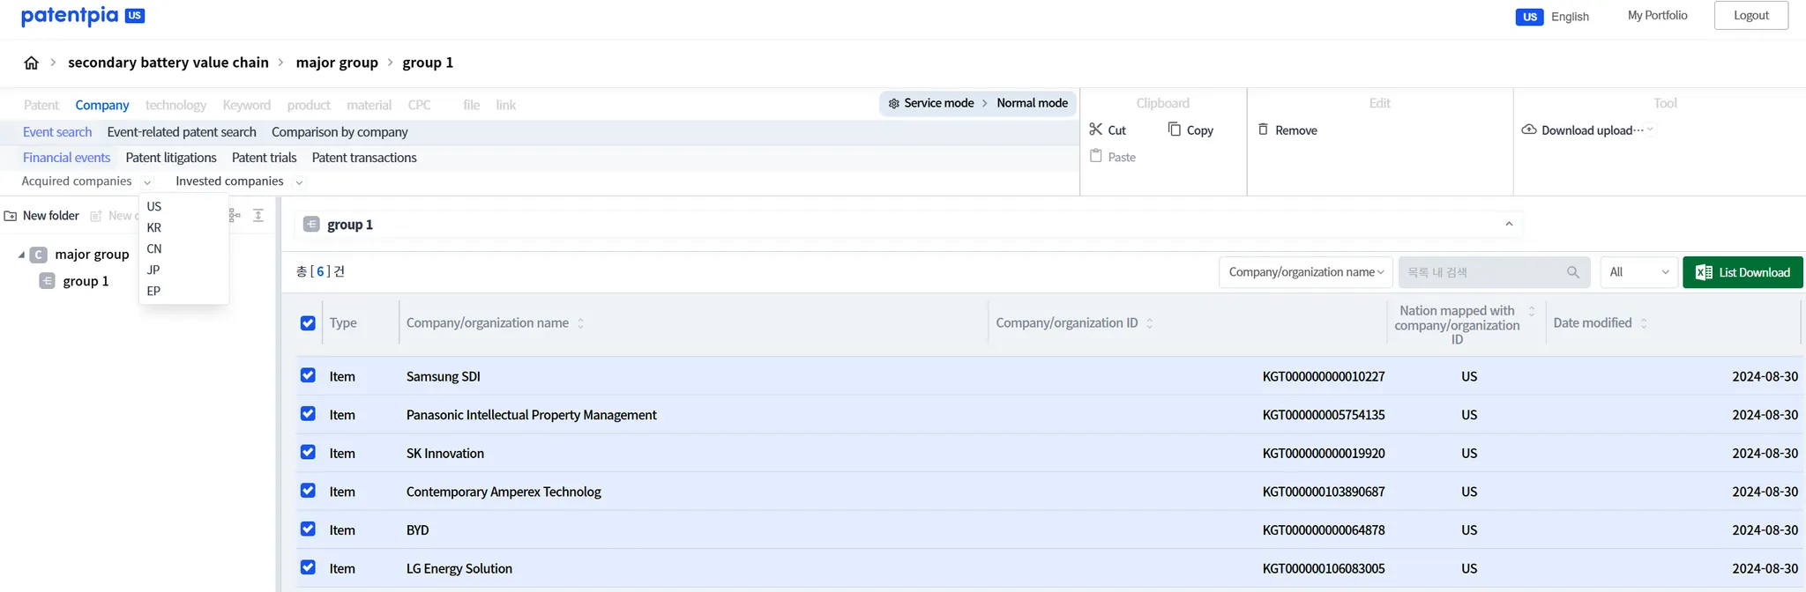Image resolution: width=1806 pixels, height=592 pixels.
Task: Click the New folder icon
Action: (11, 216)
